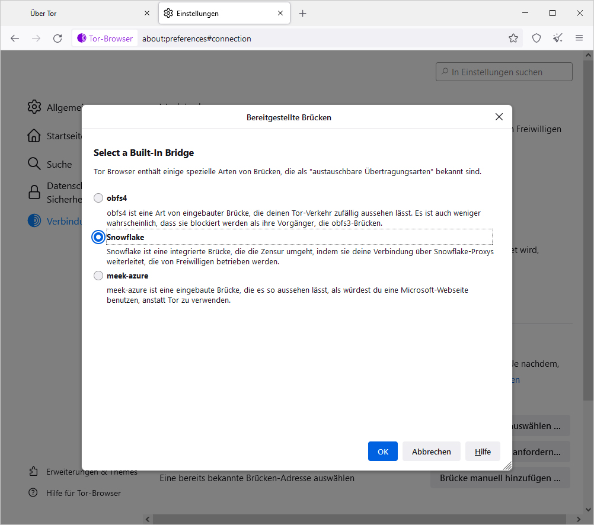Click the dialog resize grip corner

[507, 466]
